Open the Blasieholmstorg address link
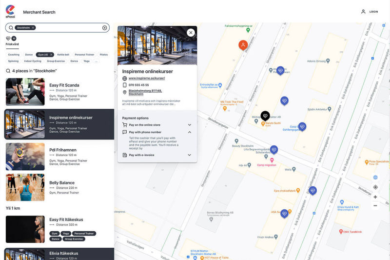 (145, 92)
